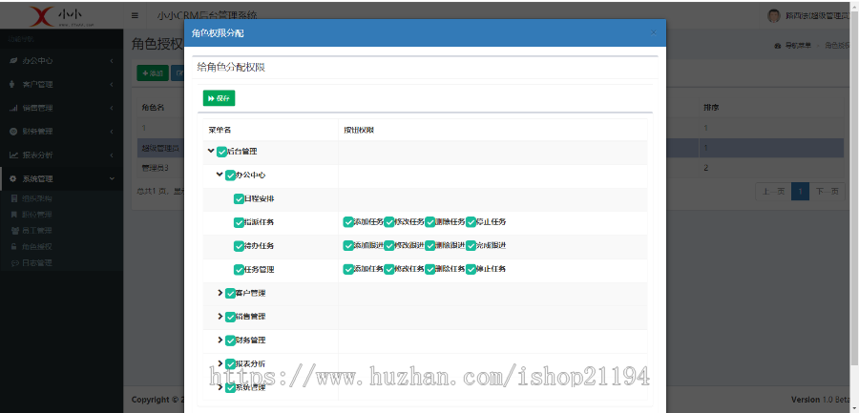
Task: Uncheck 删除任务 in the 指派任务 row
Action: point(430,222)
